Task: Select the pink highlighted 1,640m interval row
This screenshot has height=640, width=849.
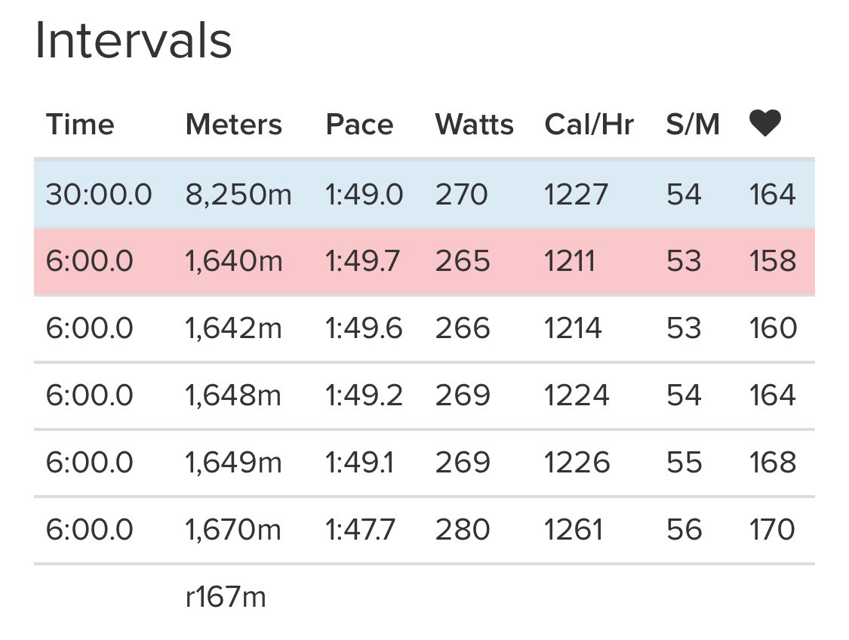Action: pyautogui.click(x=424, y=262)
